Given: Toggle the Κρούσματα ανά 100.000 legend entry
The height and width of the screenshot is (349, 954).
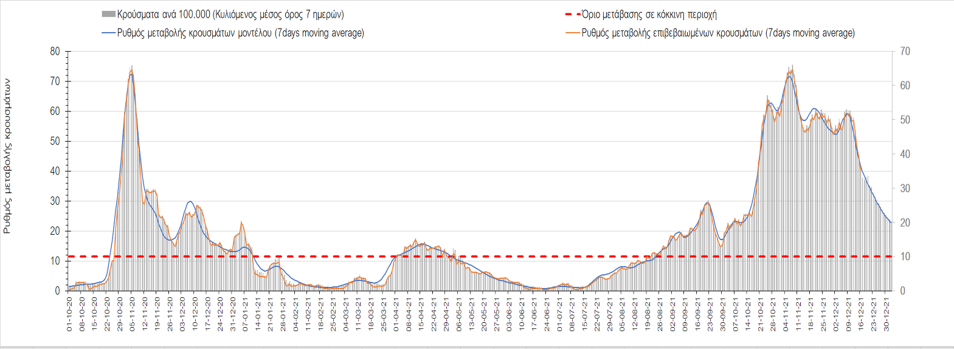Looking at the screenshot, I should pyautogui.click(x=230, y=14).
